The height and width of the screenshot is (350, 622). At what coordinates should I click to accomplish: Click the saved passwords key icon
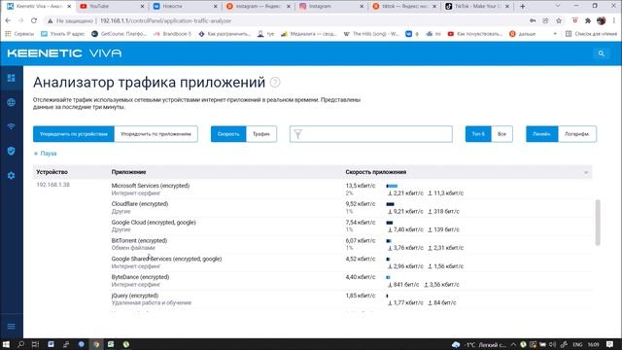(533, 20)
